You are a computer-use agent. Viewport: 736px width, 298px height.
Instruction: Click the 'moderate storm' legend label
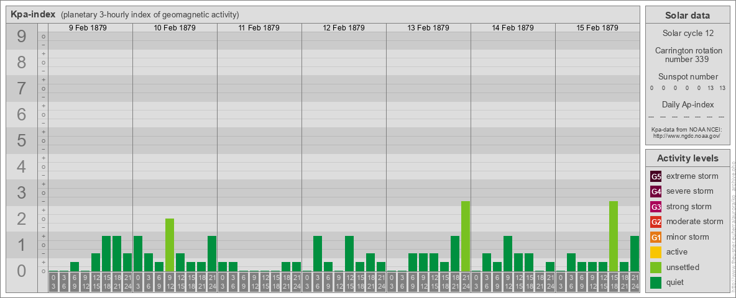coord(695,221)
